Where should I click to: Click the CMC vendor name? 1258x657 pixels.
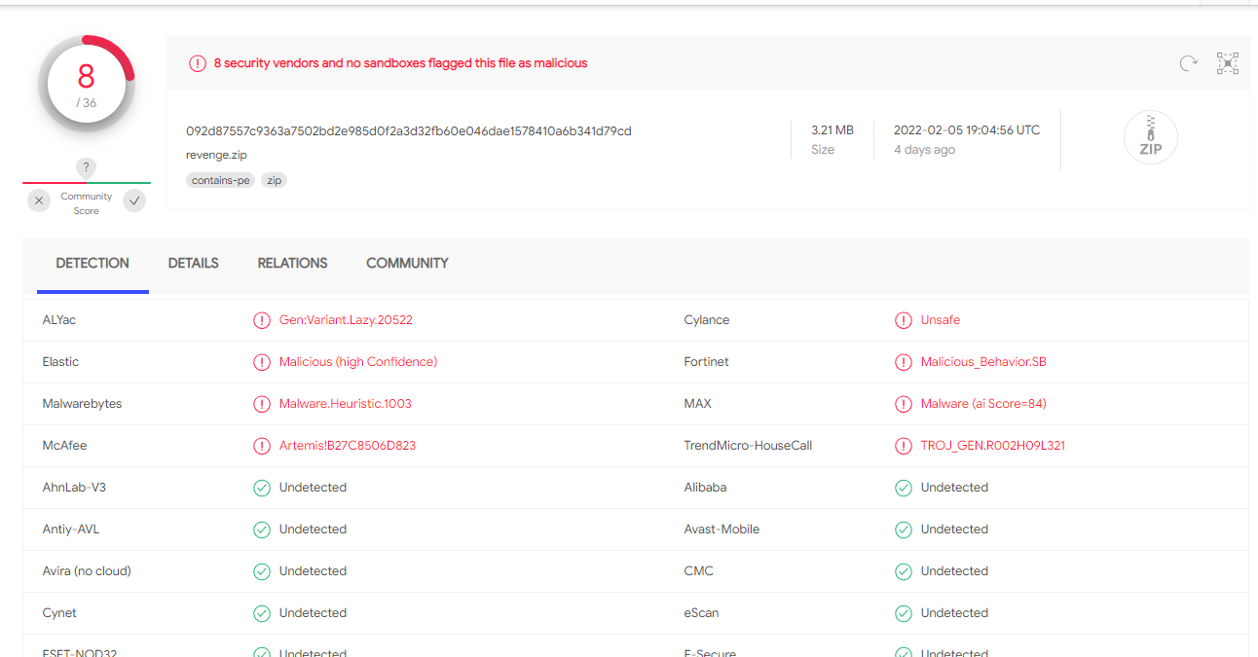[699, 571]
